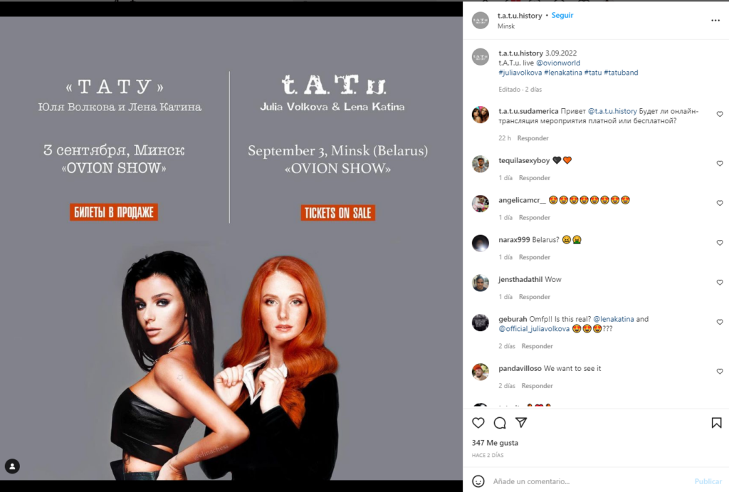729x492 pixels.
Task: View who liked via 347 Me gusta
Action: [x=495, y=443]
